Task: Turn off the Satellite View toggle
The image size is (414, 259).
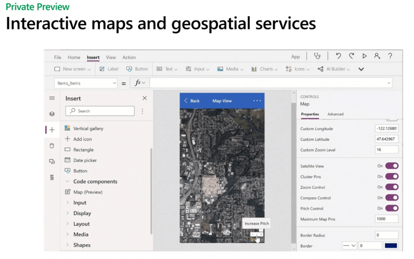Action: coord(391,166)
